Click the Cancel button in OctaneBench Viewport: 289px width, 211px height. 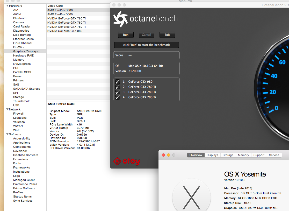(x=147, y=35)
